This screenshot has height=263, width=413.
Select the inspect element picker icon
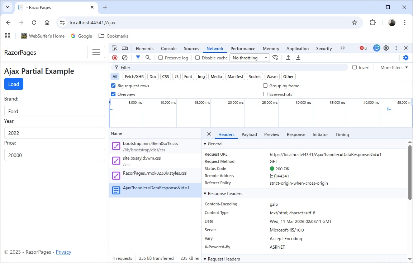point(115,48)
